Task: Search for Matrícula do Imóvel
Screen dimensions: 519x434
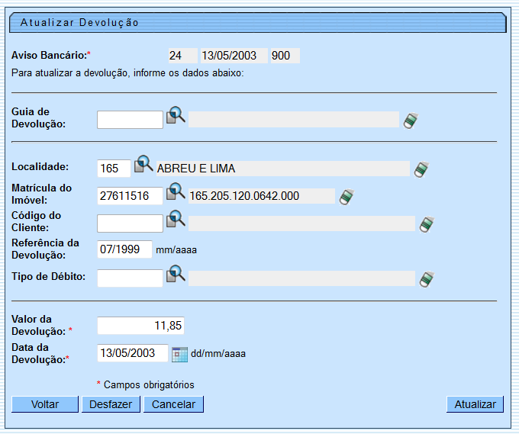Action: click(x=176, y=192)
